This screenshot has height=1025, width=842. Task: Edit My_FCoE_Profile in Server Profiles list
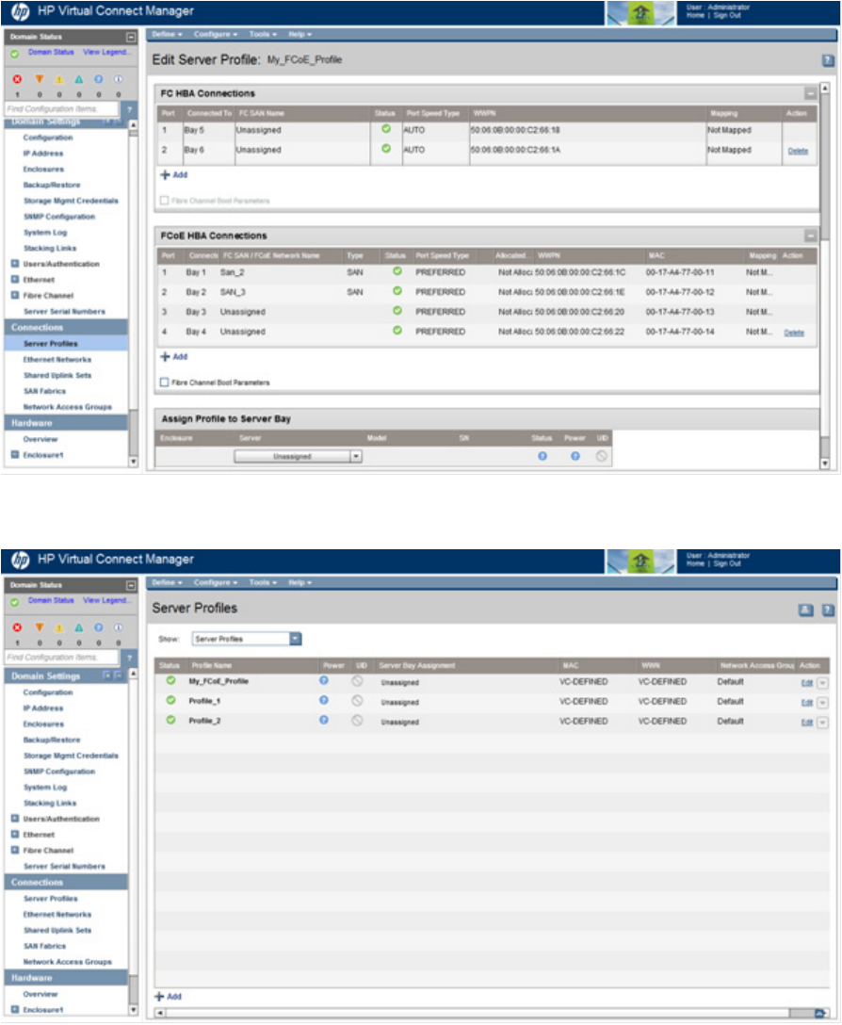(x=807, y=683)
